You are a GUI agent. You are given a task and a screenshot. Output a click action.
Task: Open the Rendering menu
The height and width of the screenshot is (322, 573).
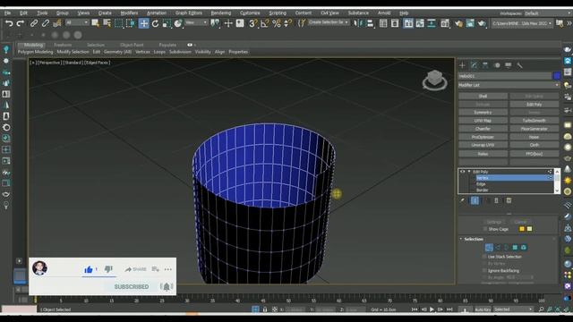221,13
